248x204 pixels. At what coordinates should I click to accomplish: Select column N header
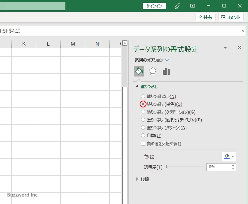pos(97,44)
